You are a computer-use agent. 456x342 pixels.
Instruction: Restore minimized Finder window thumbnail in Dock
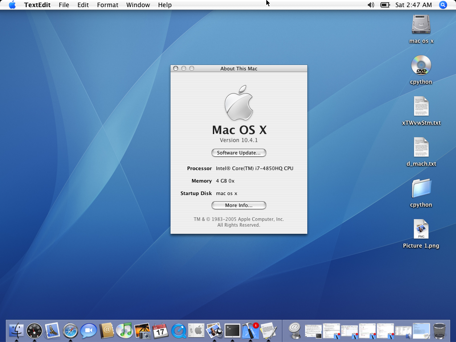403,332
